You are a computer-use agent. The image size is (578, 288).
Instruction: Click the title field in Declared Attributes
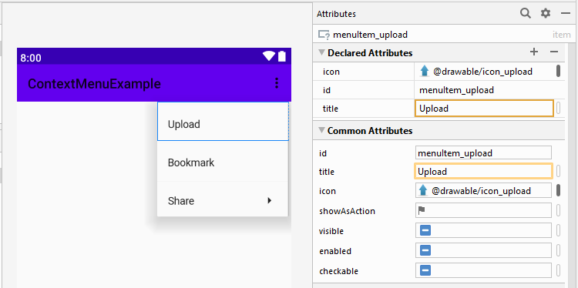coord(484,109)
